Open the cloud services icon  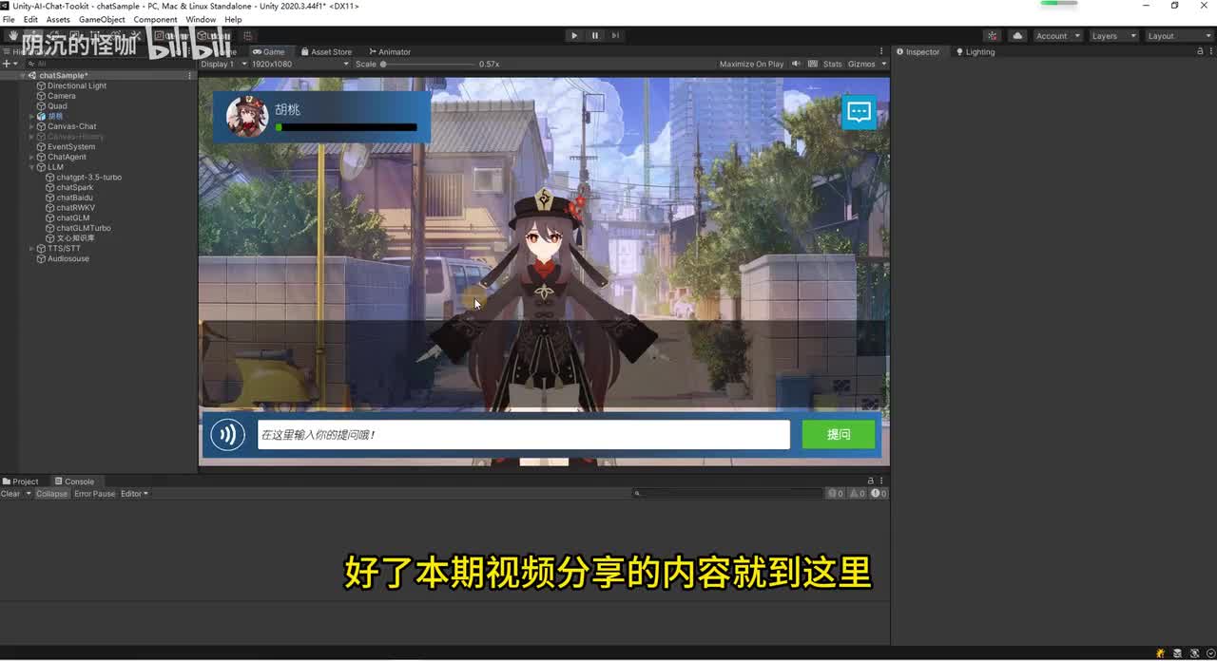(x=1017, y=36)
